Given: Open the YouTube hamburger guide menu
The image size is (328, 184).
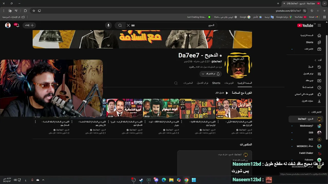Looking at the screenshot, I should coord(319,25).
